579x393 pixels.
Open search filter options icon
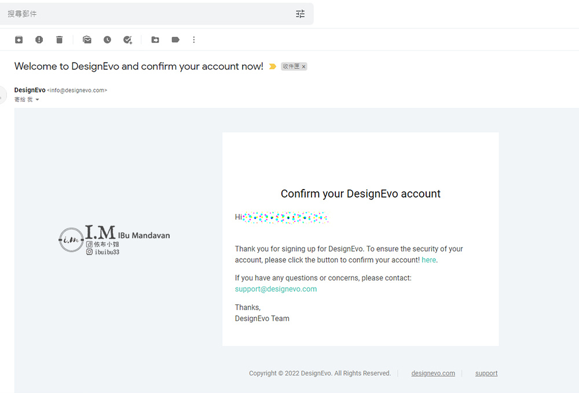[300, 14]
